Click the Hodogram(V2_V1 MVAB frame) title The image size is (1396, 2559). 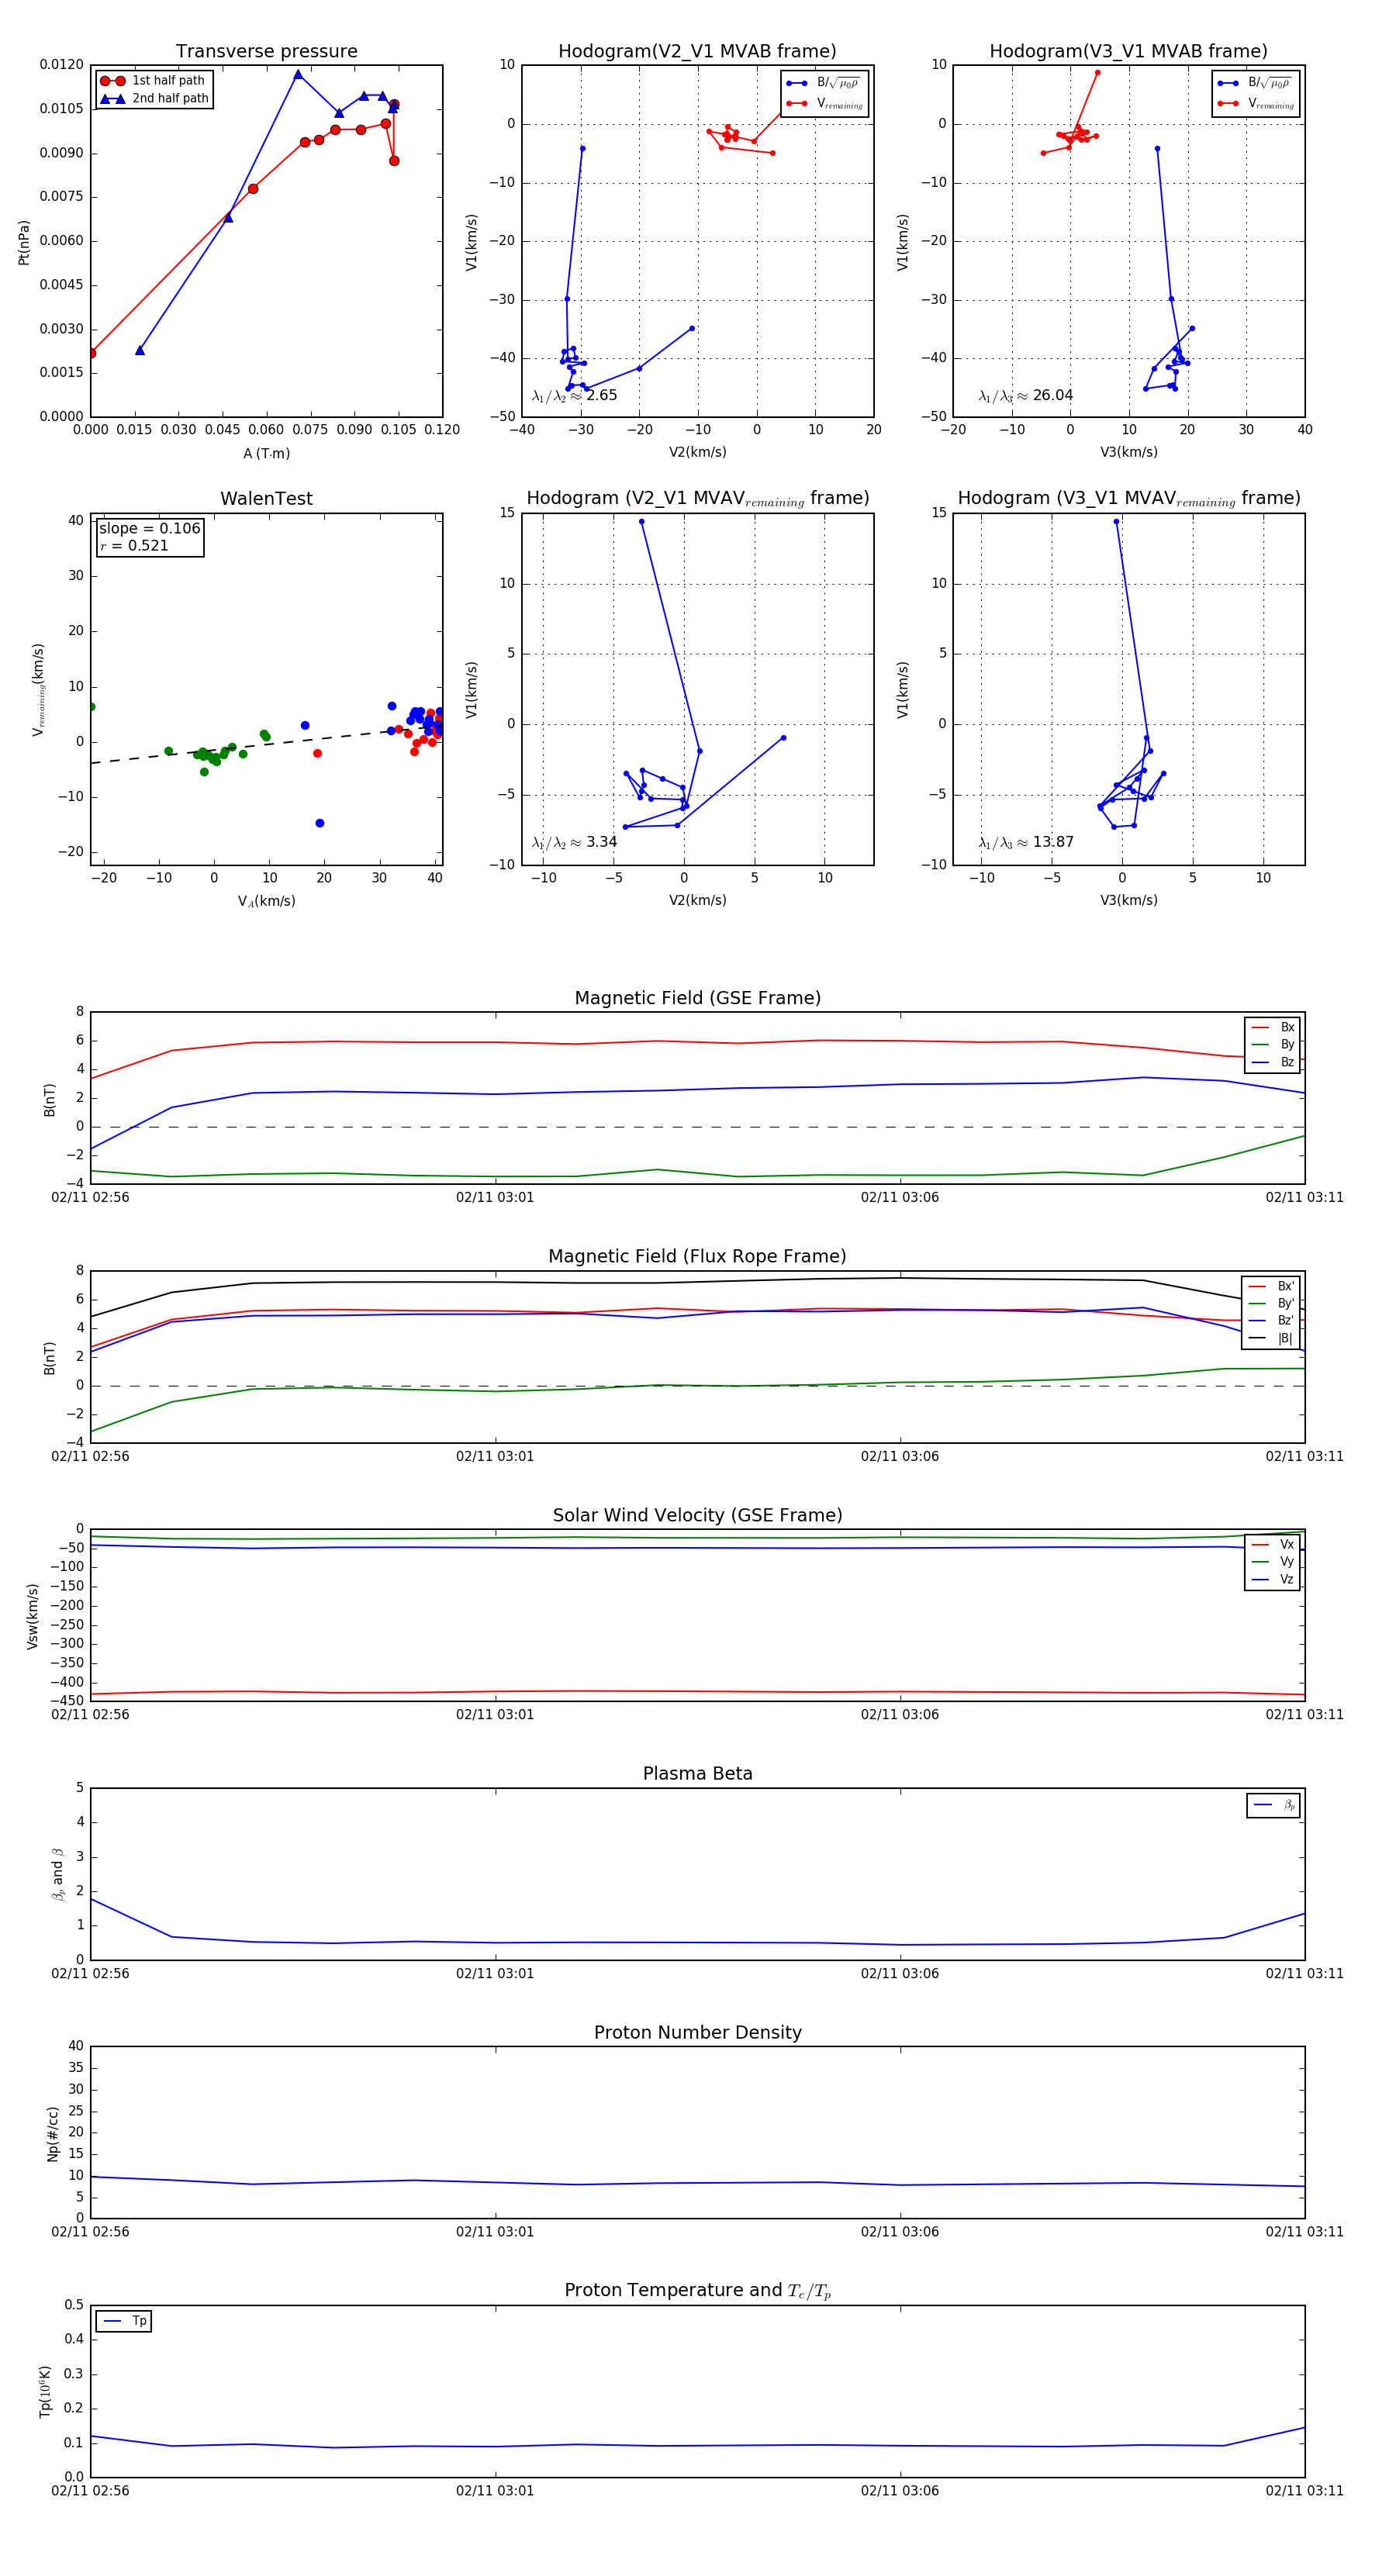pyautogui.click(x=697, y=52)
